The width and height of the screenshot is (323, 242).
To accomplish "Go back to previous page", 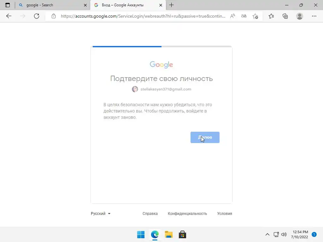I will pyautogui.click(x=9, y=16).
